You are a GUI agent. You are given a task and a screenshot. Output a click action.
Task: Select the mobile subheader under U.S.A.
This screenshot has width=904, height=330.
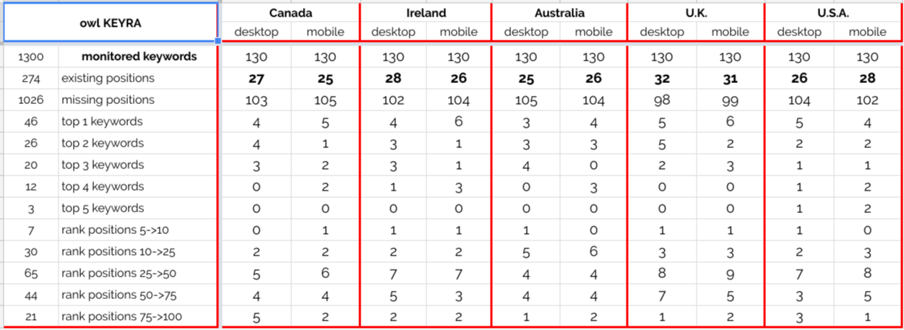868,32
